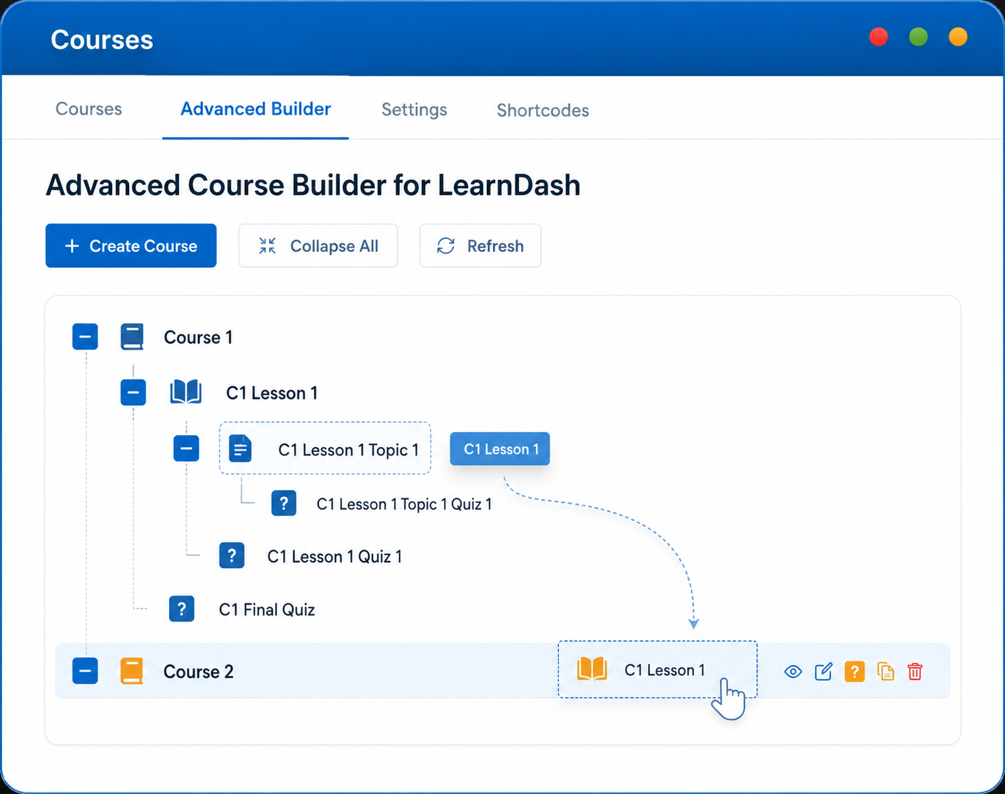1005x794 pixels.
Task: Select C1 Lesson 1 Topic 1 Quiz 1 label
Action: tap(404, 504)
